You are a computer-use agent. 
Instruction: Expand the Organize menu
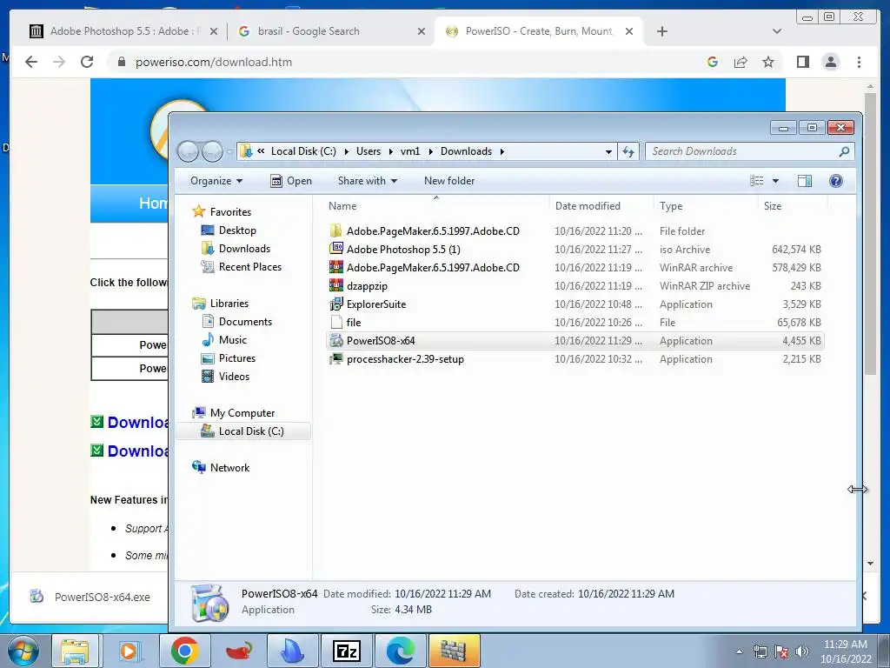click(216, 181)
